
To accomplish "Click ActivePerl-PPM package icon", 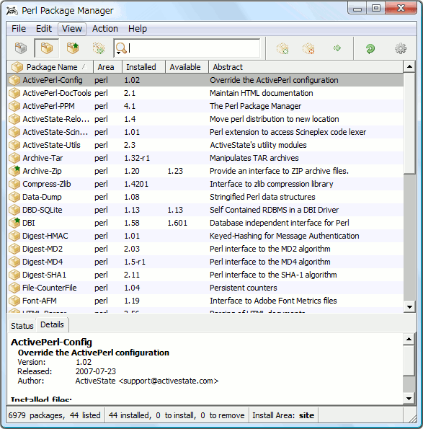I will pos(14,106).
